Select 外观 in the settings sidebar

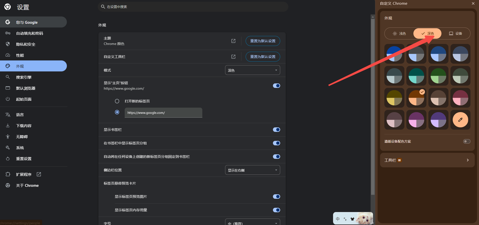[x=33, y=66]
